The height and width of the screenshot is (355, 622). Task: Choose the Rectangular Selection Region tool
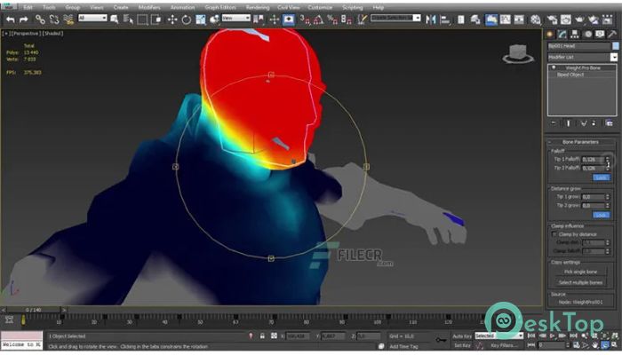[x=142, y=19]
